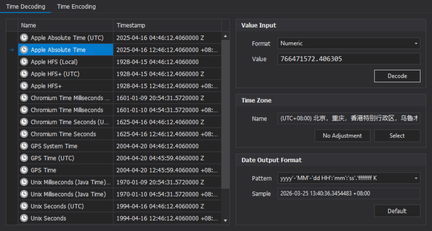The width and height of the screenshot is (432, 231).
Task: Click the scrollbar up arrow in the timestamp list
Action: click(225, 36)
